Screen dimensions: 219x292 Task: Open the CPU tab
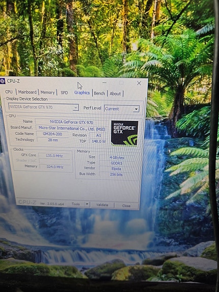[9, 92]
